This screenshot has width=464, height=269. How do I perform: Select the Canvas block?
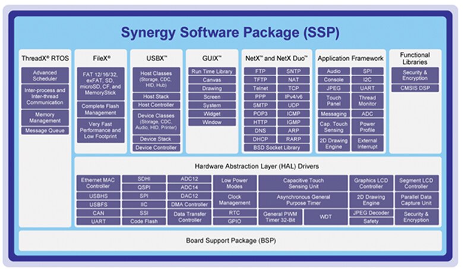coord(212,80)
